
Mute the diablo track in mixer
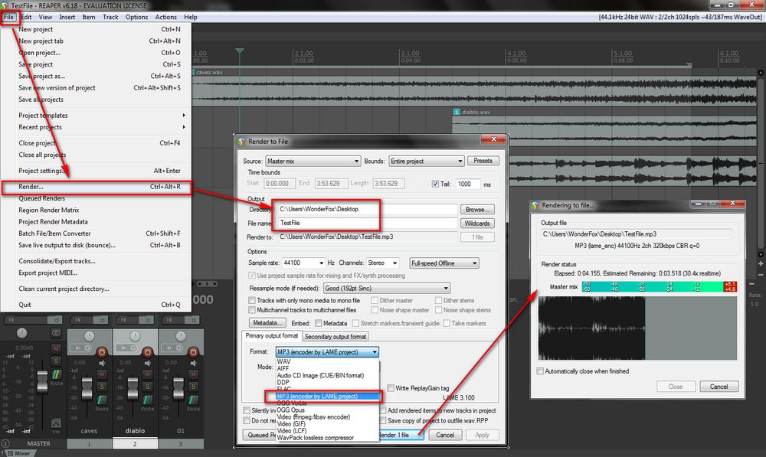[148, 374]
